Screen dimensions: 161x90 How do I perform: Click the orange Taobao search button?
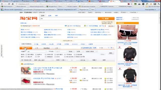tap(106, 18)
